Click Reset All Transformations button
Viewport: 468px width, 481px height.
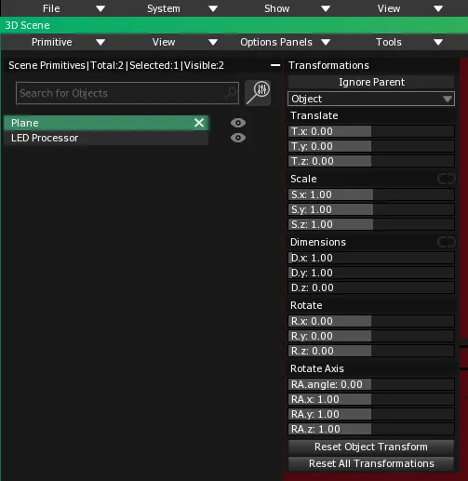tap(371, 463)
